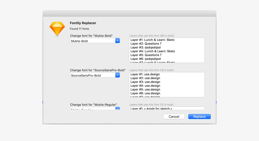Select Layer #4: Lunch & Learn: Sketc
Image resolution: width=259 pixels, height=141 pixels.
(x=167, y=51)
